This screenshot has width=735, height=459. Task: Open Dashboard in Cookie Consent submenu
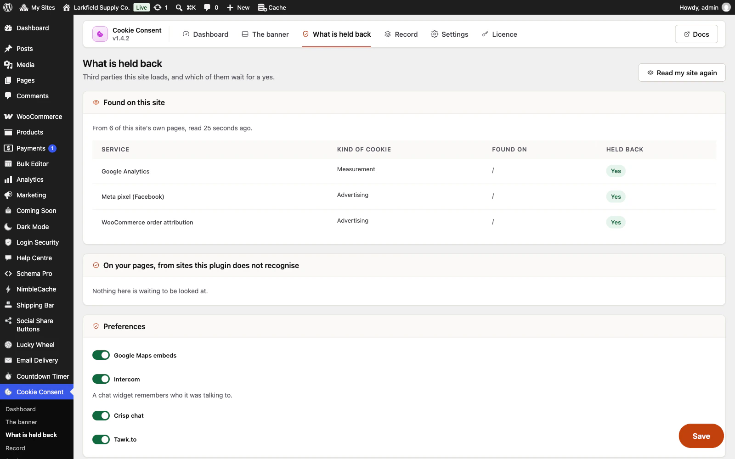point(21,409)
